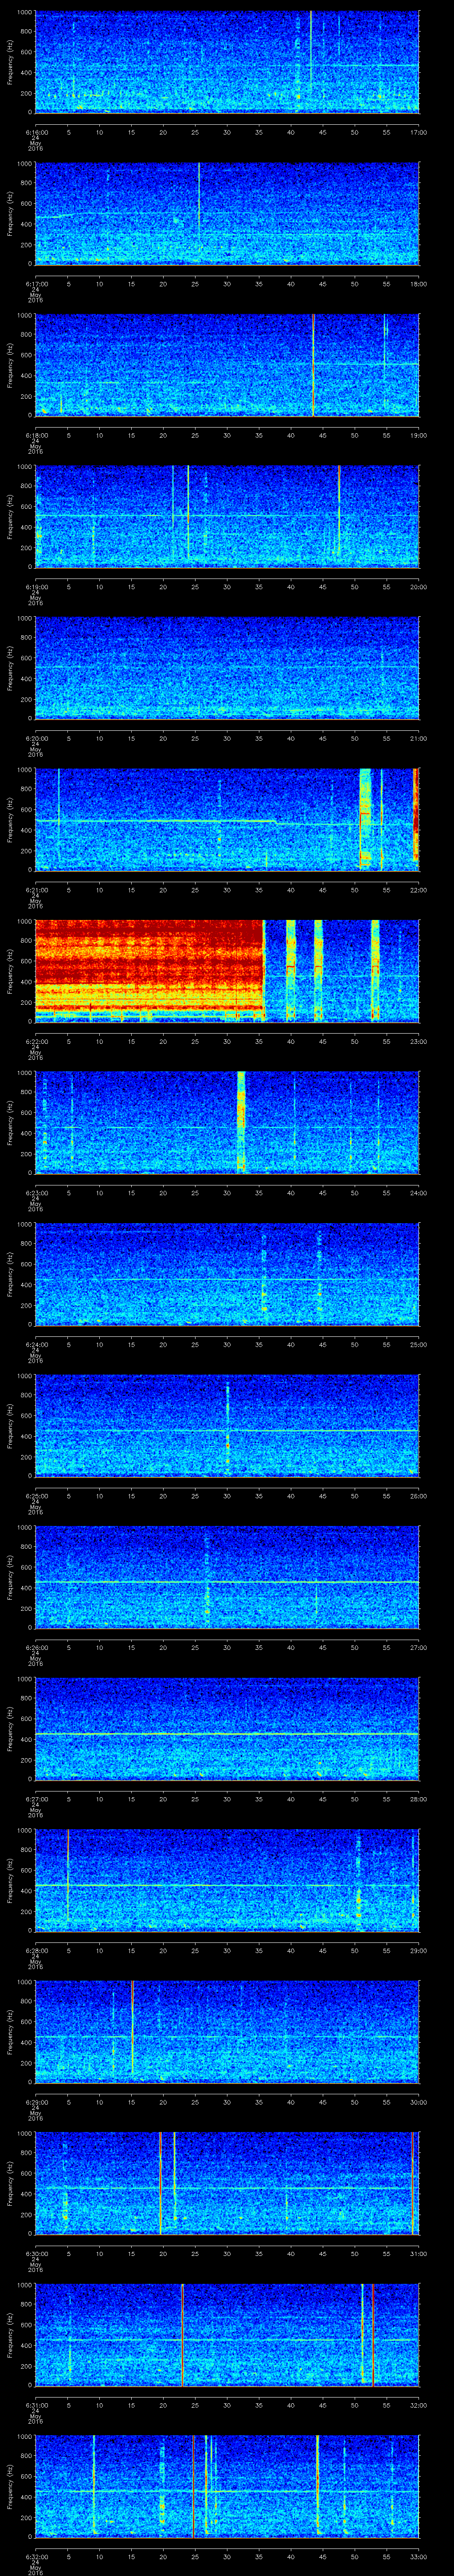Click the '21:00' end time label
This screenshot has width=454, height=2576.
click(418, 738)
